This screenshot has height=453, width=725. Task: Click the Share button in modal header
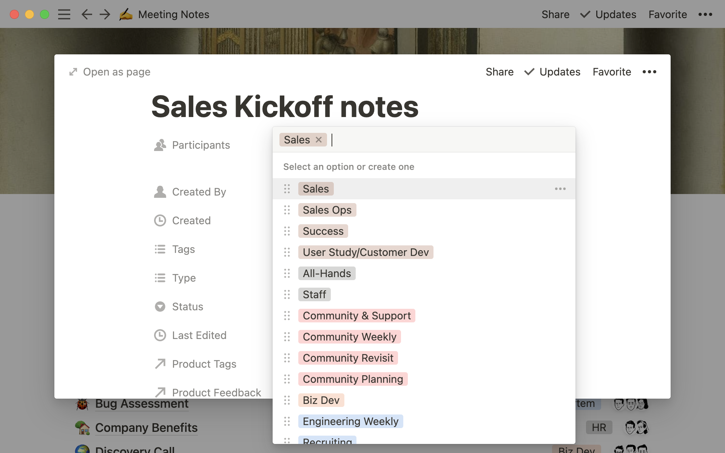(500, 71)
